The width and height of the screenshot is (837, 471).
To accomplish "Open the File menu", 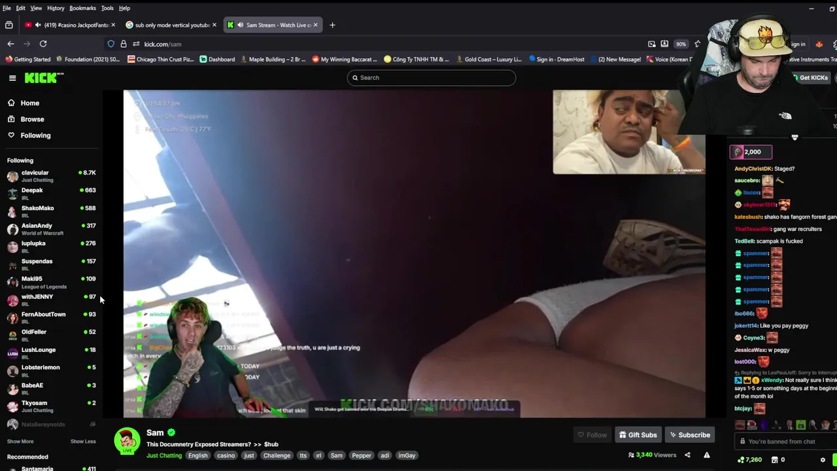I will tap(7, 8).
